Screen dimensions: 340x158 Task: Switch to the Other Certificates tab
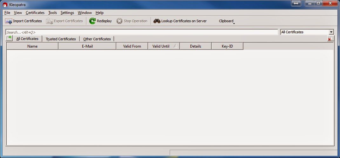[97, 39]
